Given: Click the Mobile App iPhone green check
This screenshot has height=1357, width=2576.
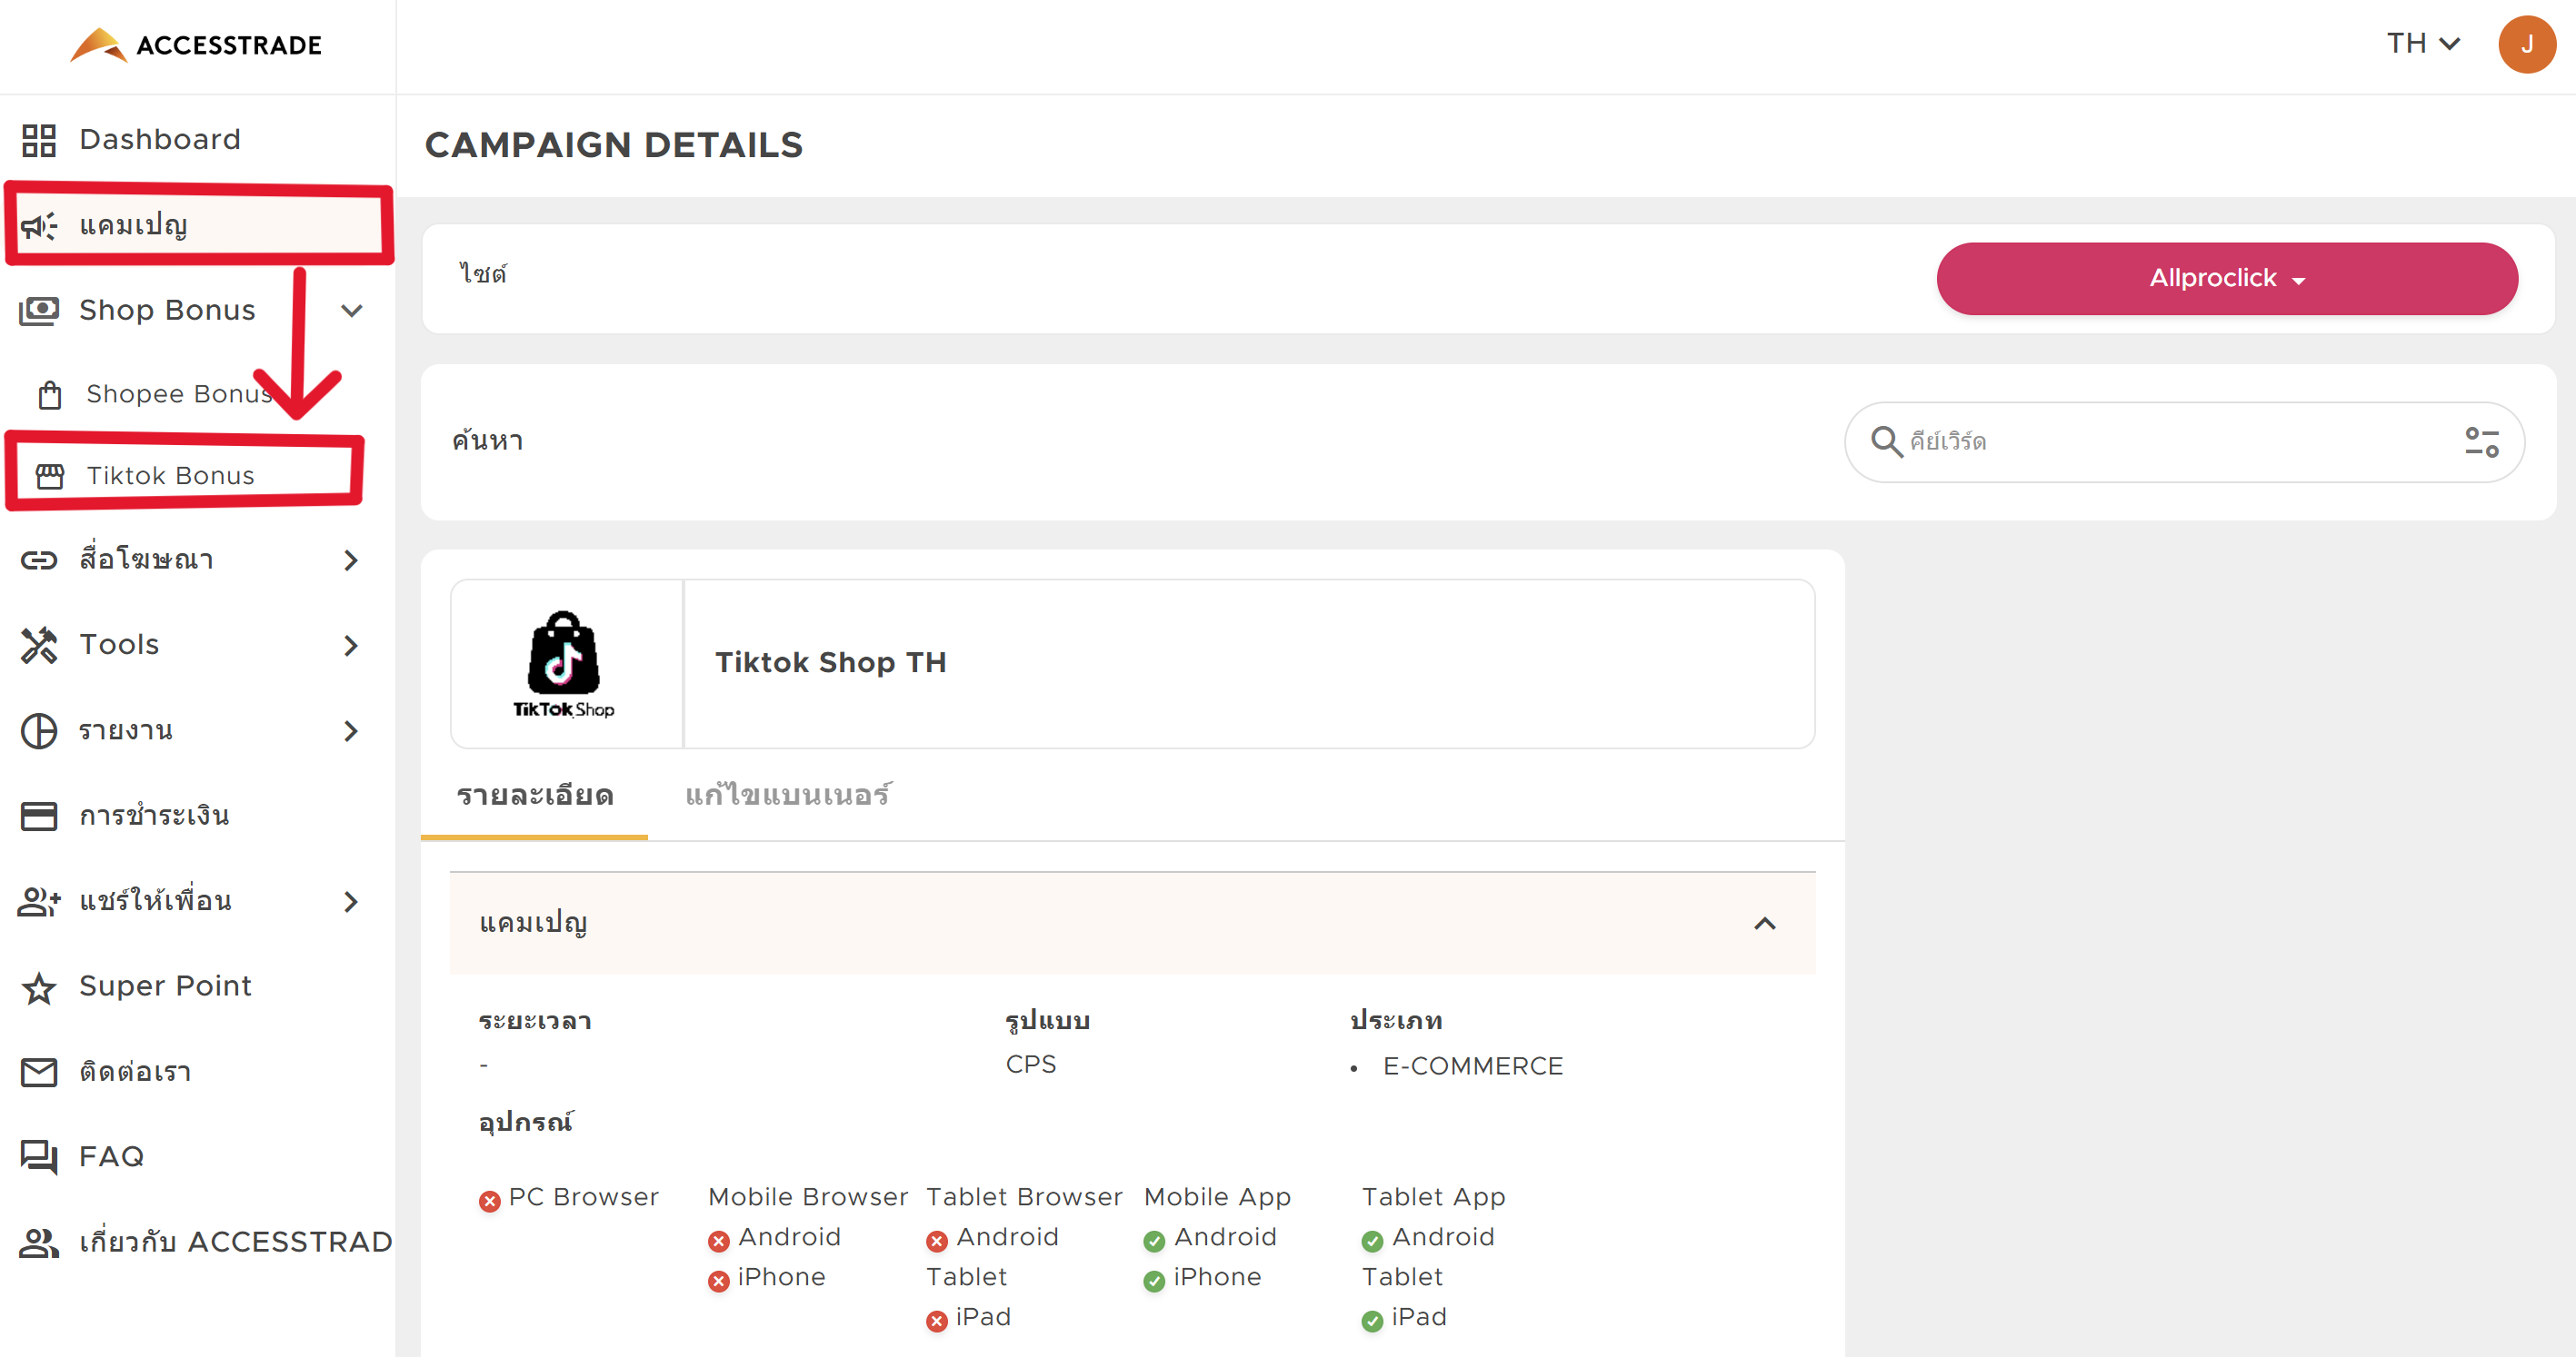Looking at the screenshot, I should pos(1154,1281).
